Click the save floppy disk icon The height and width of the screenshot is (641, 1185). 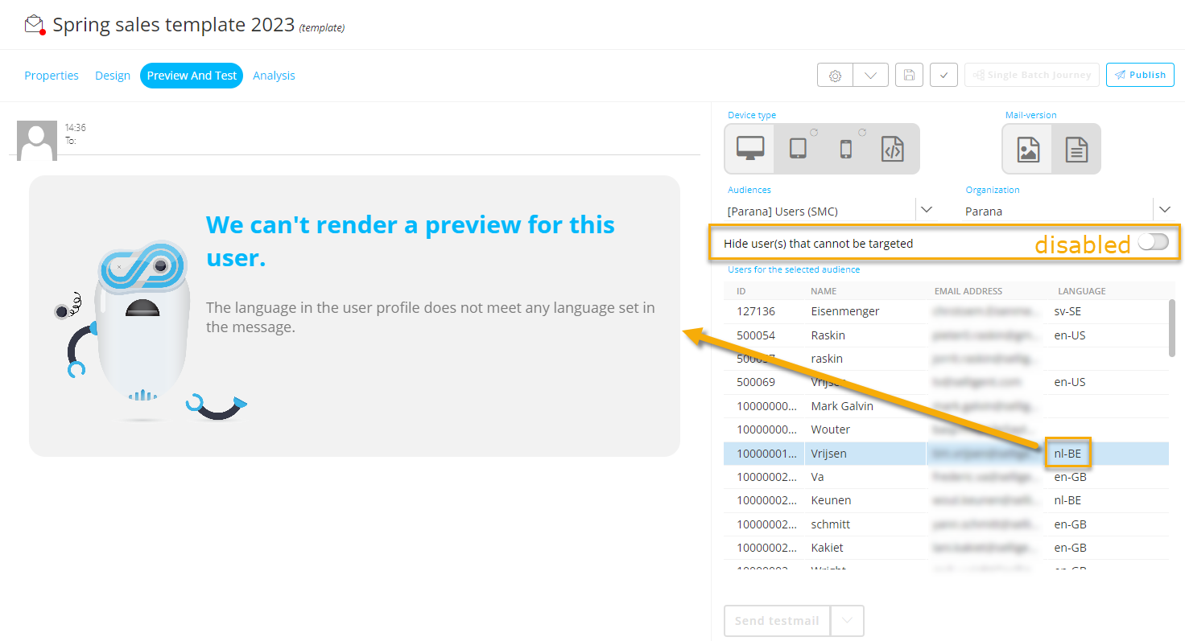[x=909, y=75]
